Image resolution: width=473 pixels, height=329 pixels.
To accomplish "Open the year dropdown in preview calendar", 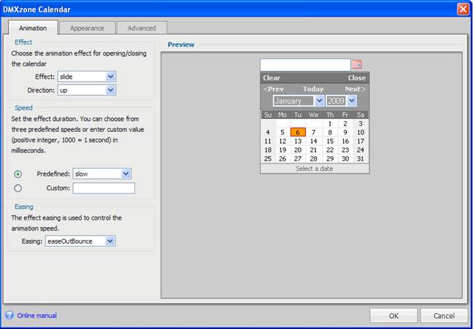I will click(341, 101).
